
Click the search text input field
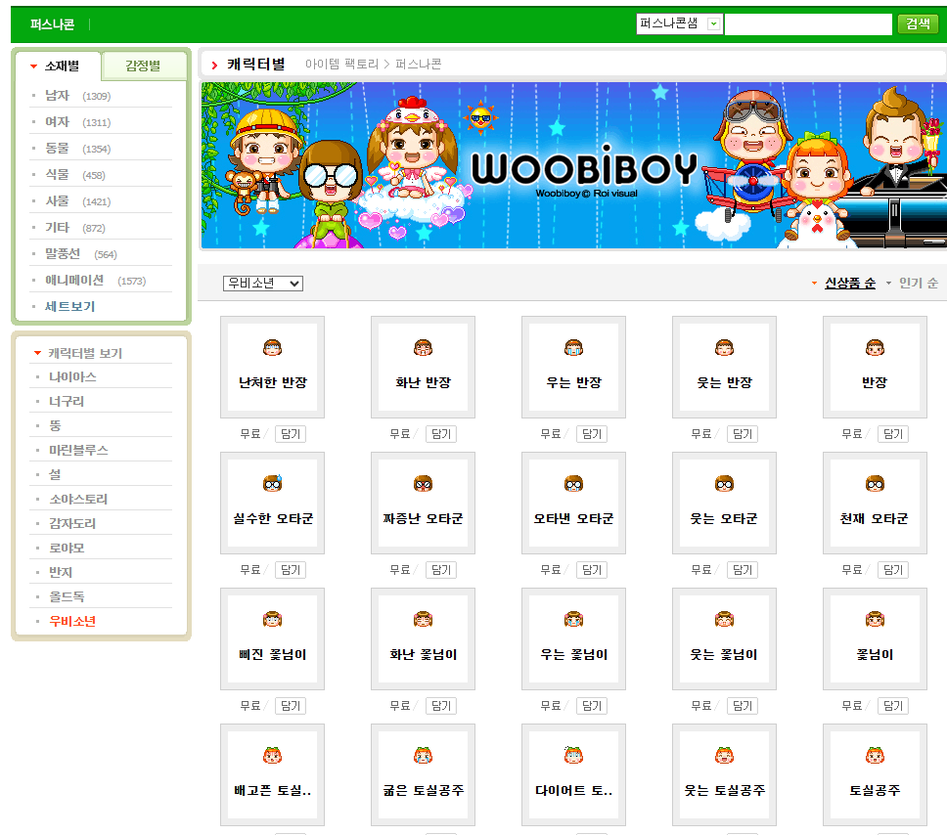(808, 24)
